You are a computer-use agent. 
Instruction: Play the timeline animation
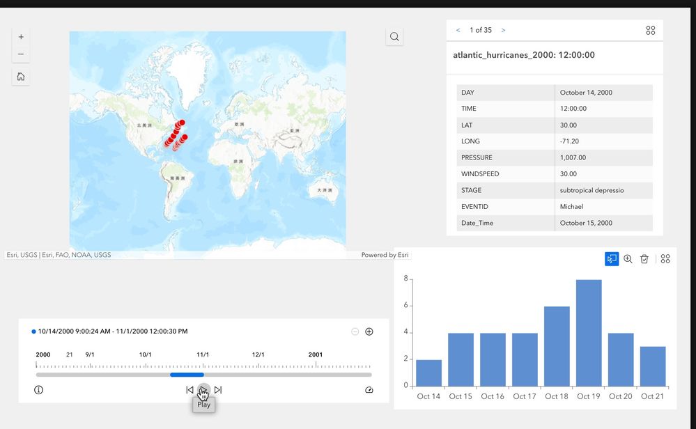203,390
